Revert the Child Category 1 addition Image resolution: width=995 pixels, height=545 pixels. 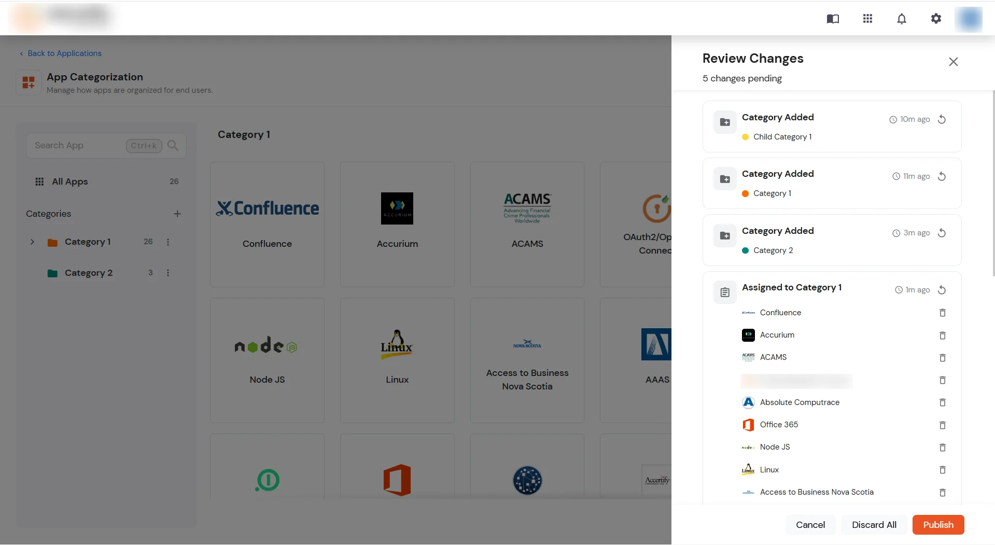(x=942, y=119)
